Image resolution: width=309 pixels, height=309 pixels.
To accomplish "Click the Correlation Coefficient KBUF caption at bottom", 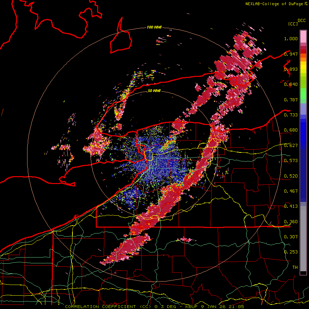I will point(154,307).
